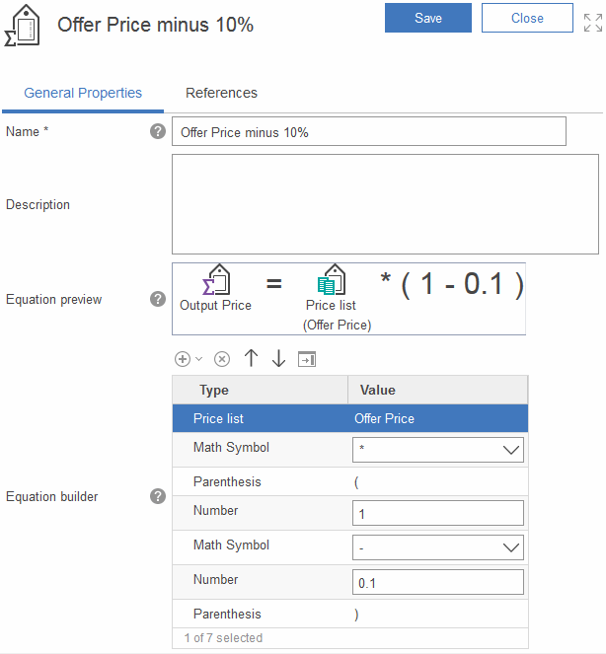
Task: Click the Description text area
Action: pos(385,204)
